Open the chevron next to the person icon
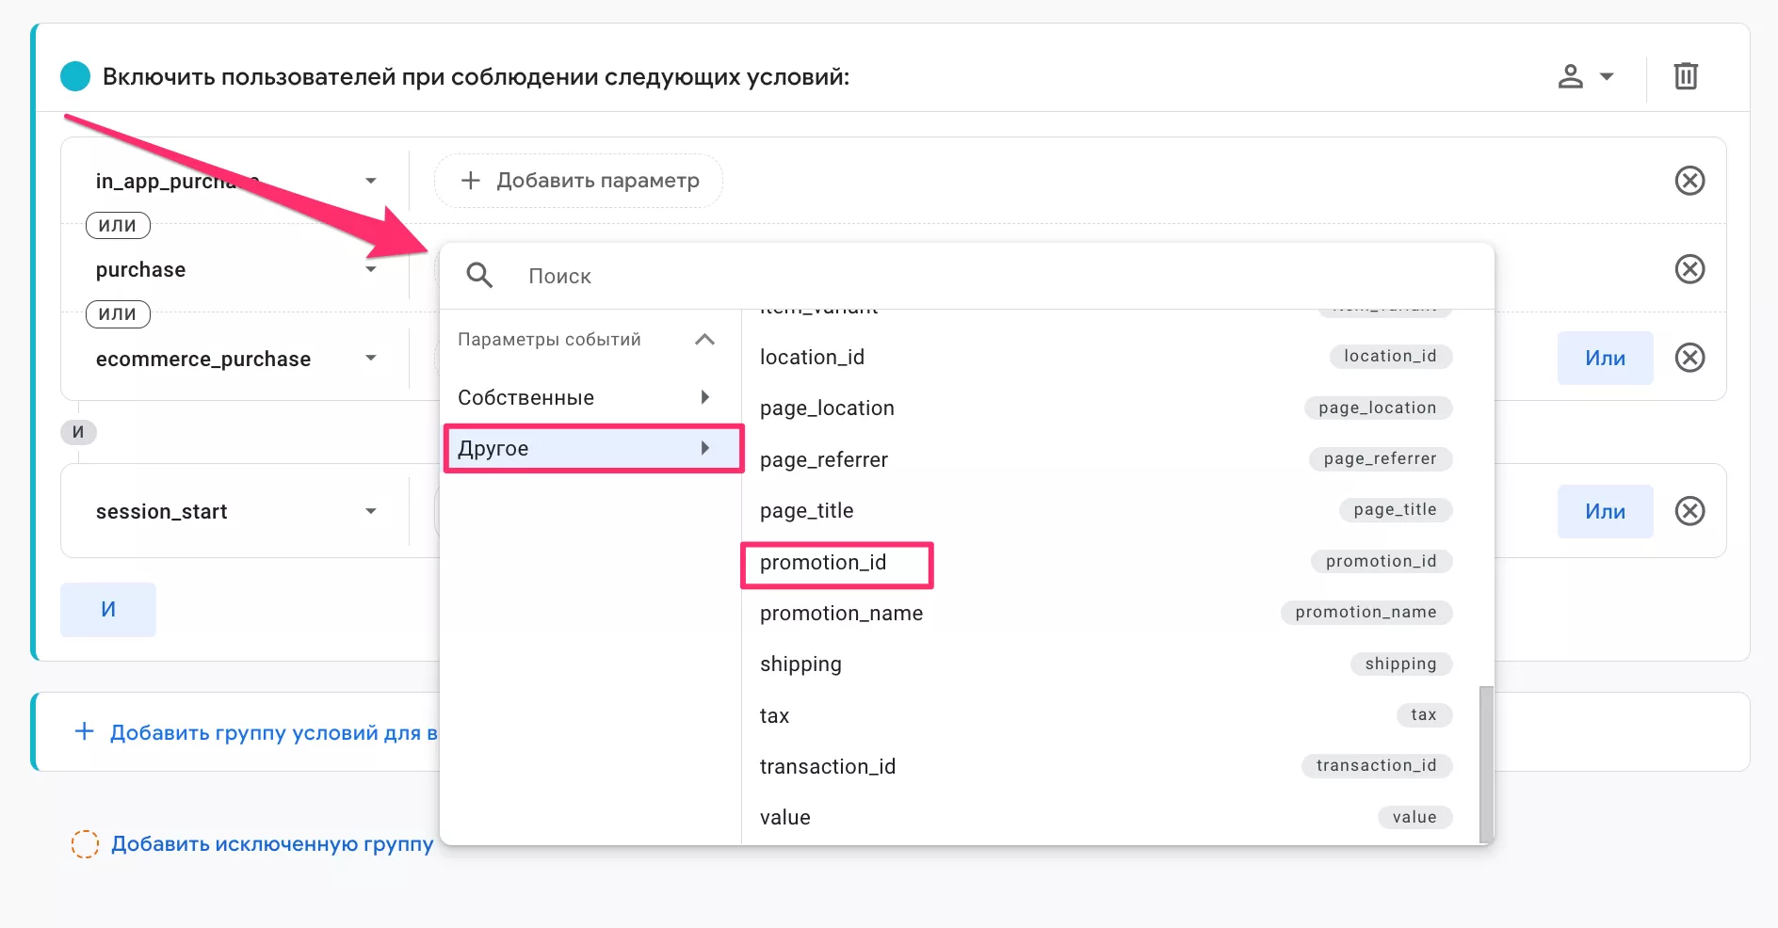Viewport: 1778px width, 928px height. 1608,76
